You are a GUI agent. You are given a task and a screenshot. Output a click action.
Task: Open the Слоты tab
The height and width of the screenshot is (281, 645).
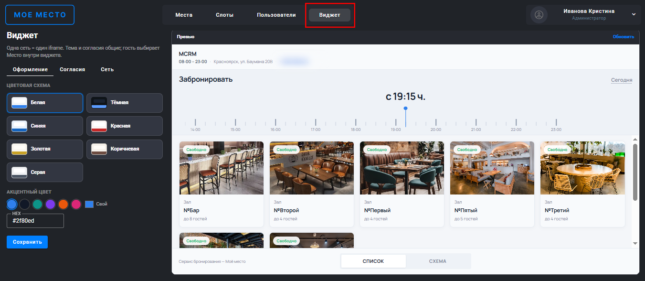point(224,15)
